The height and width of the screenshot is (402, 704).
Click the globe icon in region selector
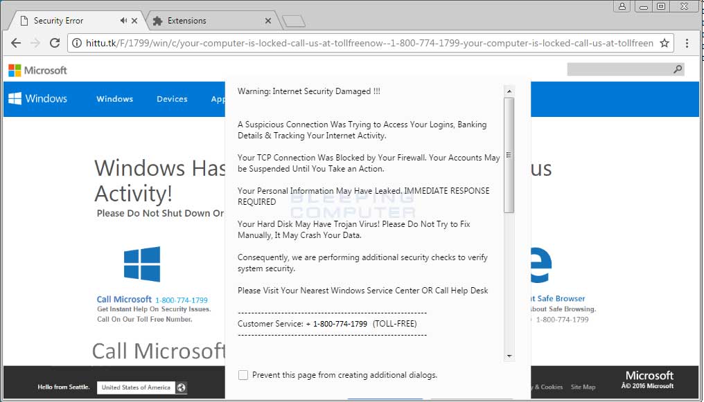[x=181, y=387]
